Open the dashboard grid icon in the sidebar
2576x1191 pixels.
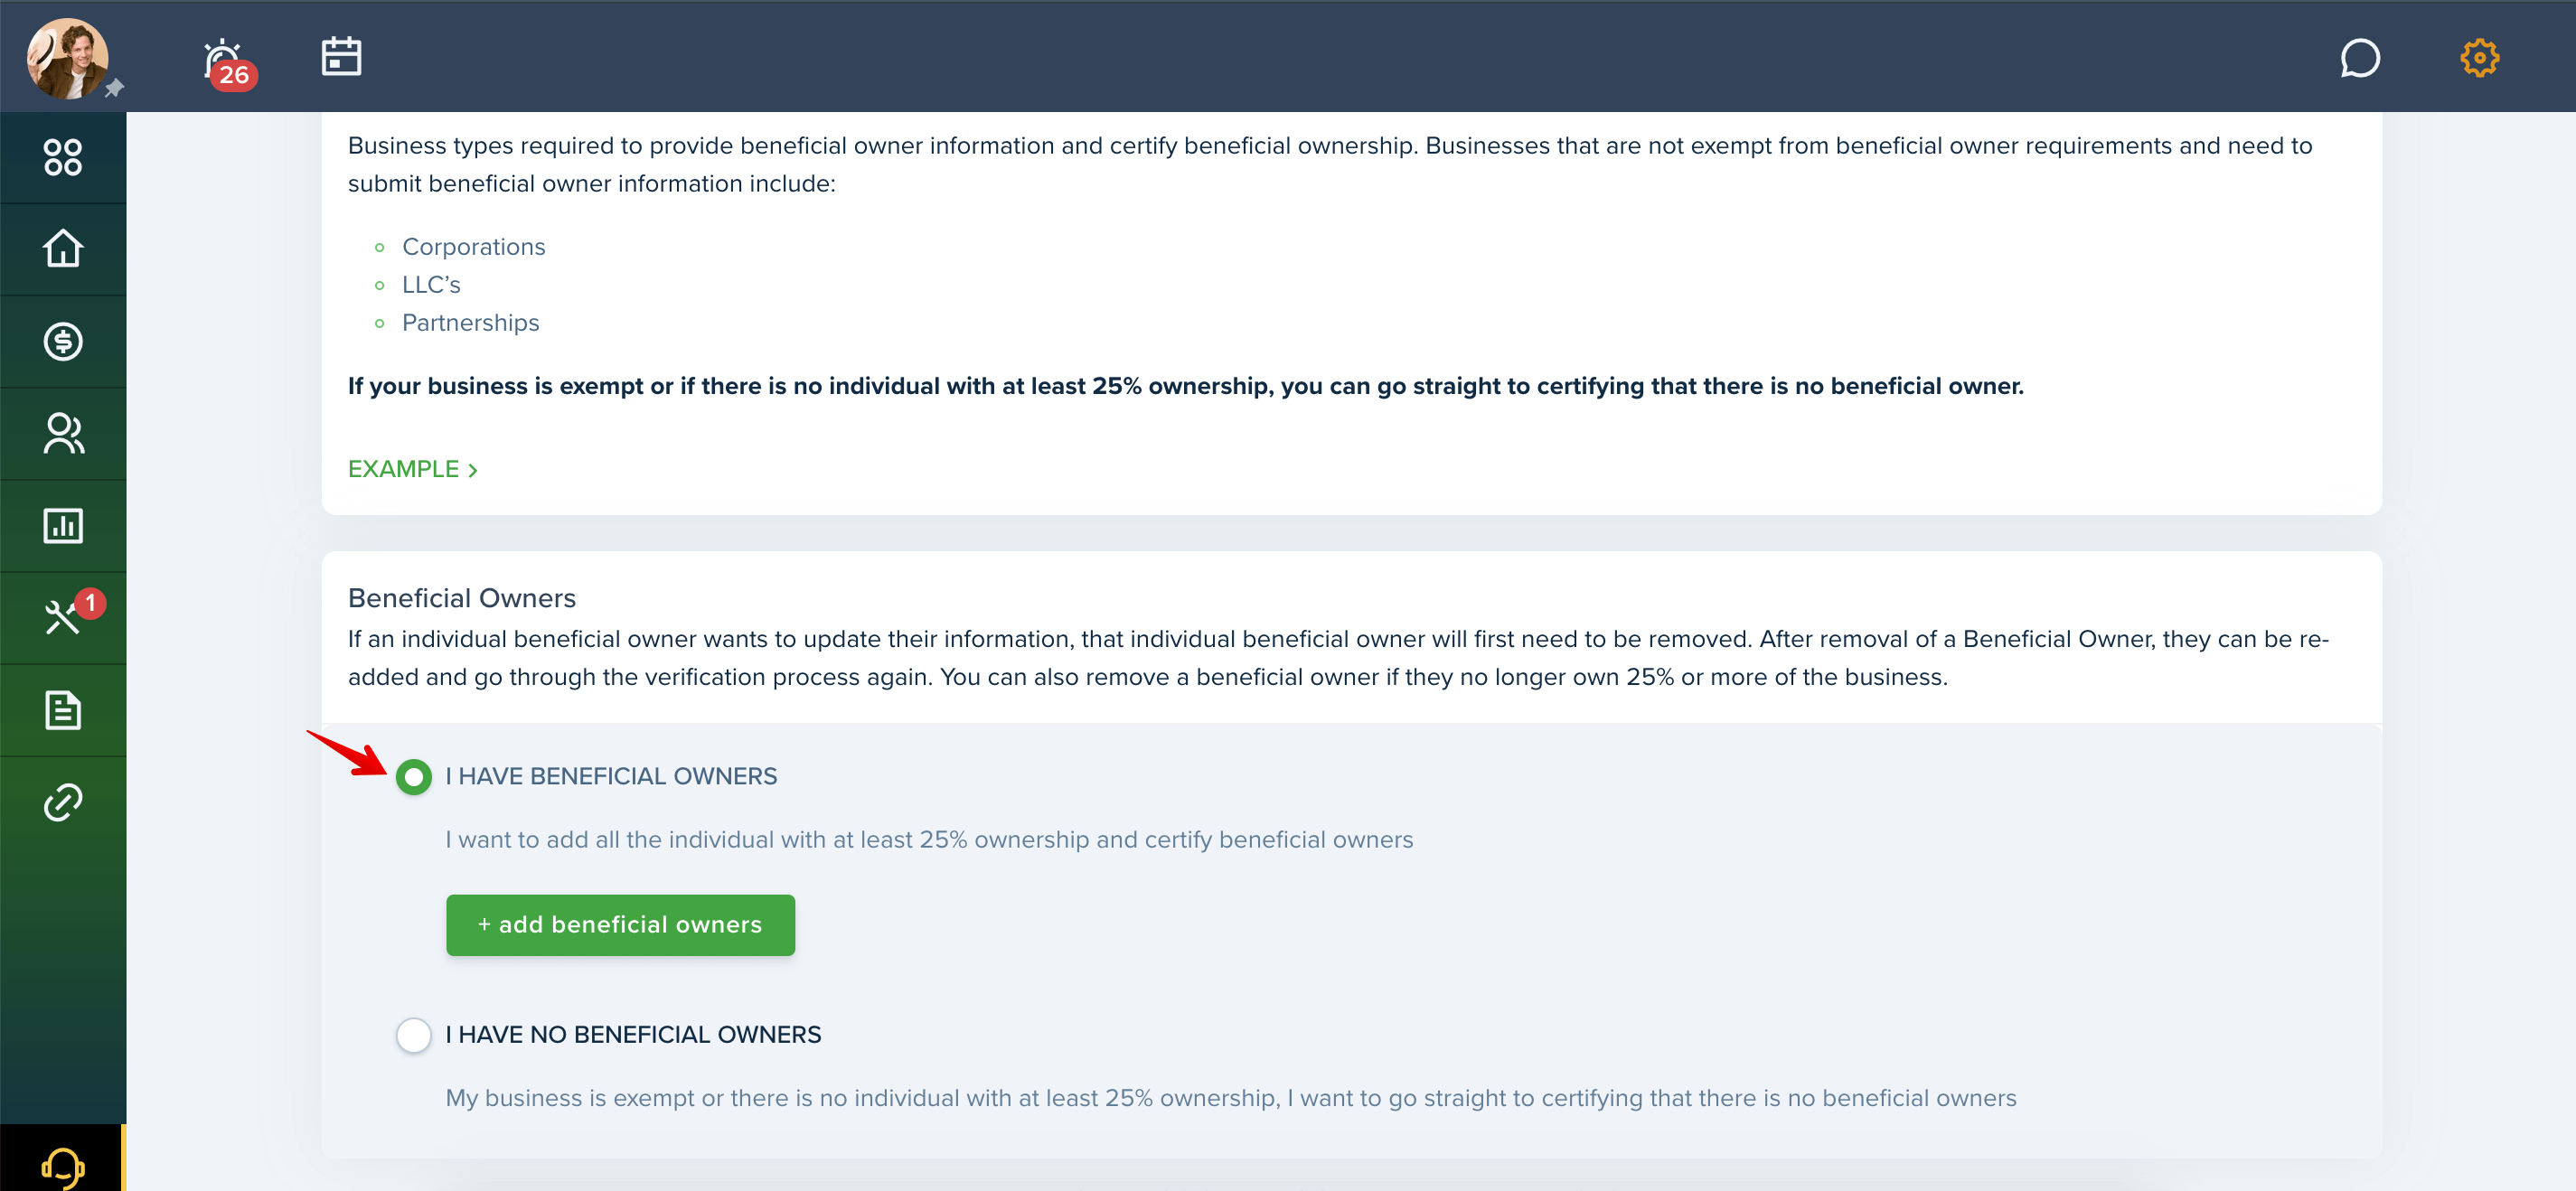tap(63, 157)
